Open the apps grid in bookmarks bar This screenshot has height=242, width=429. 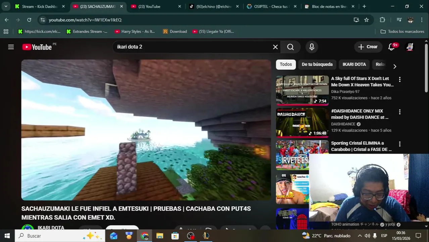pyautogui.click(x=6, y=31)
